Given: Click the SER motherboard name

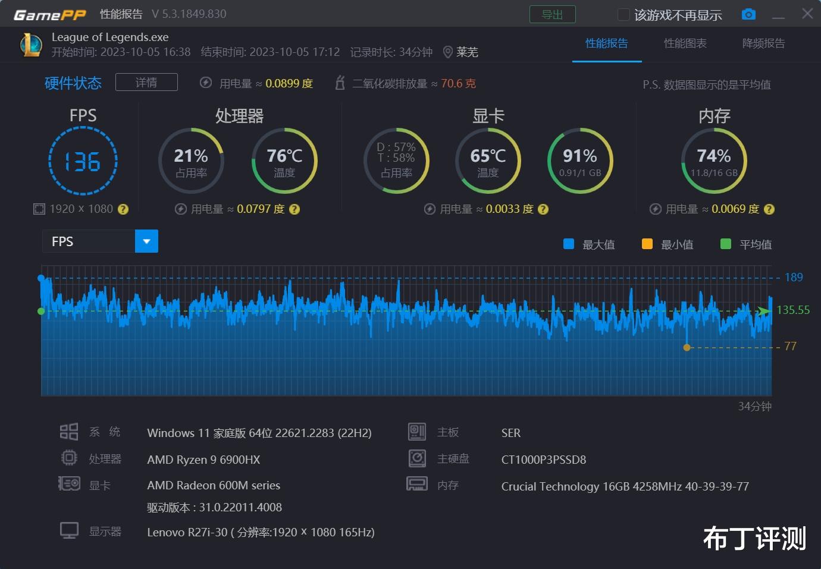Looking at the screenshot, I should (x=511, y=433).
